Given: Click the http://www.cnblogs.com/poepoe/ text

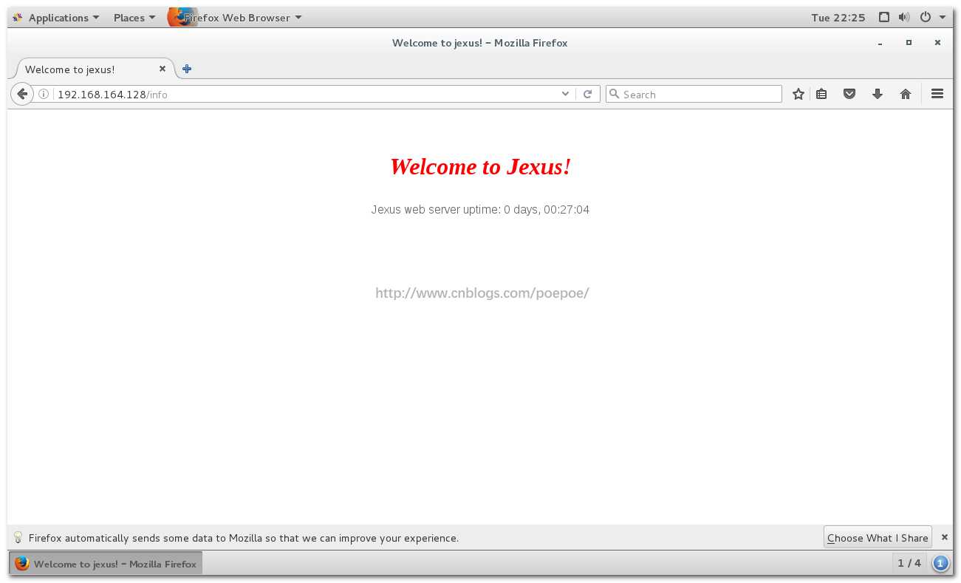Looking at the screenshot, I should (482, 293).
